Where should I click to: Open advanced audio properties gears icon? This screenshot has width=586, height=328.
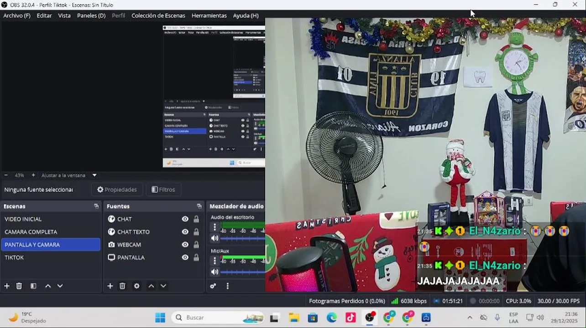(213, 286)
